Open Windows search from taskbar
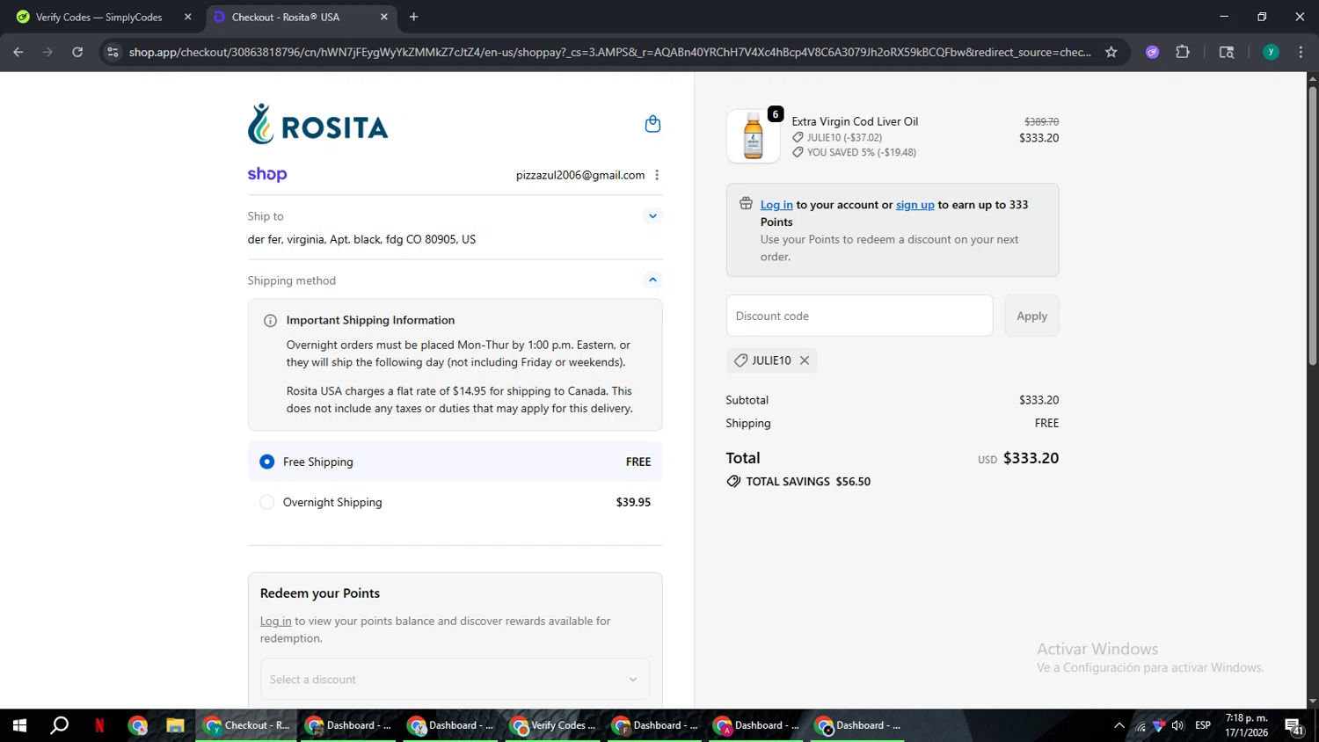The height and width of the screenshot is (742, 1319). [59, 725]
